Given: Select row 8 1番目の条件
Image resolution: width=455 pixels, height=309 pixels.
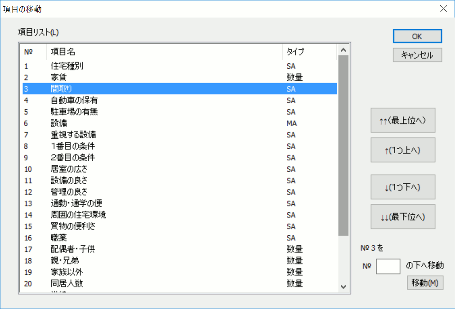Looking at the screenshot, I should [180, 146].
